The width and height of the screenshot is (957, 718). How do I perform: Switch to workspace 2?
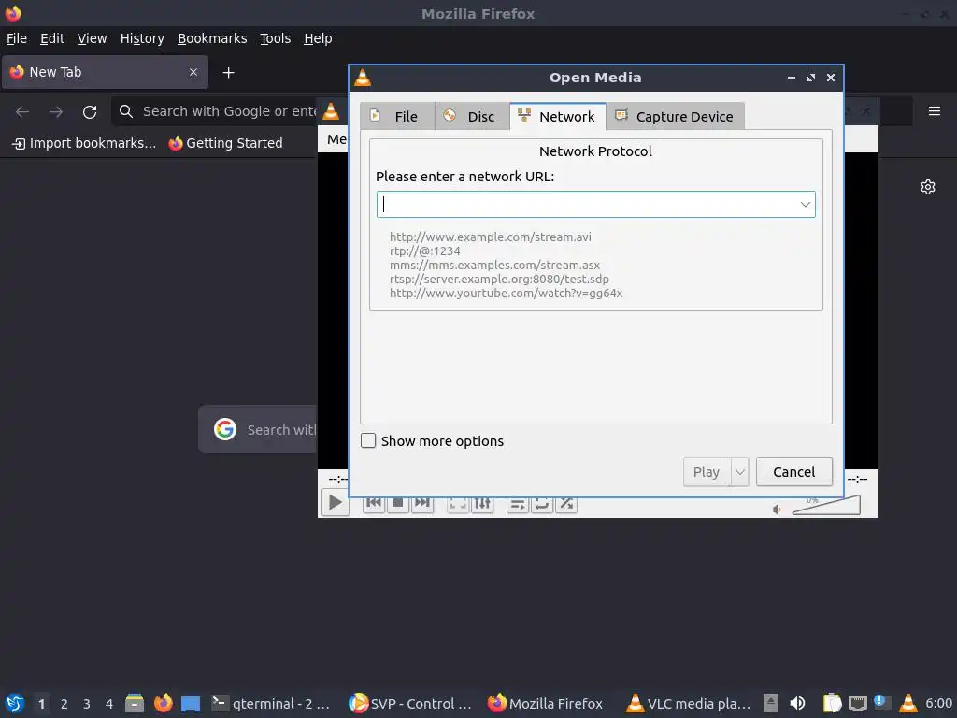(x=64, y=704)
